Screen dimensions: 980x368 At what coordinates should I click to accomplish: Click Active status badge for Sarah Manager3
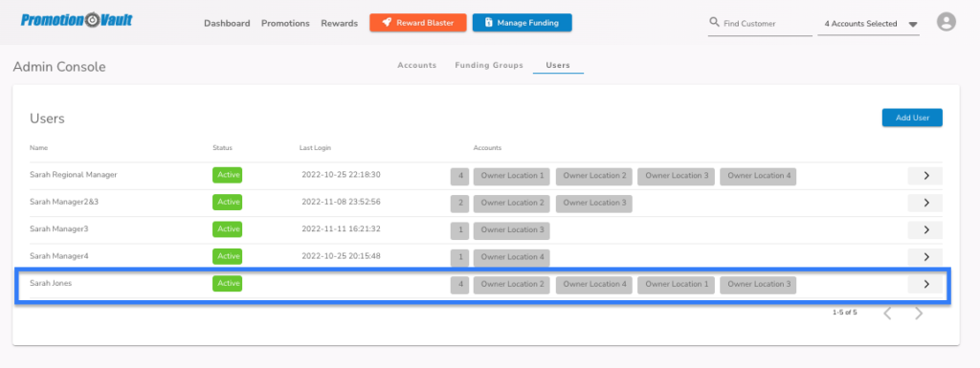click(228, 228)
